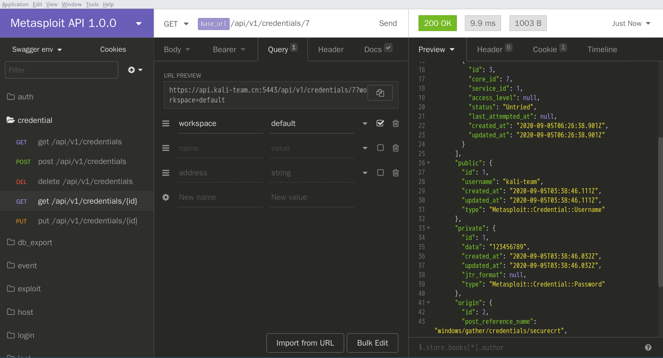This screenshot has width=663, height=358.
Task: Select put /api/v1/credentials/{id} request
Action: tap(77, 221)
